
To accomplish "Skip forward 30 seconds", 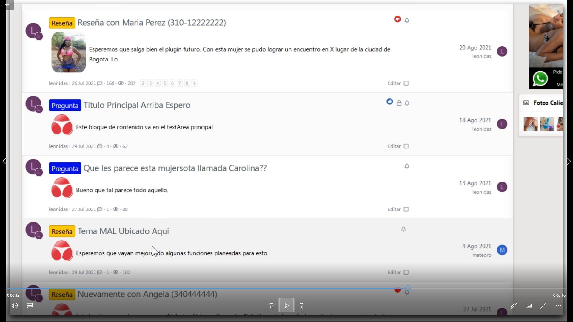I will click(301, 306).
